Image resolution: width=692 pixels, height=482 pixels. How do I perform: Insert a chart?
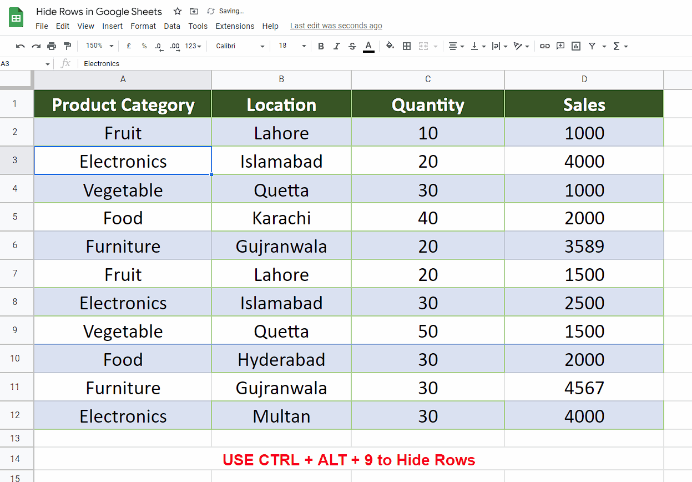click(575, 46)
